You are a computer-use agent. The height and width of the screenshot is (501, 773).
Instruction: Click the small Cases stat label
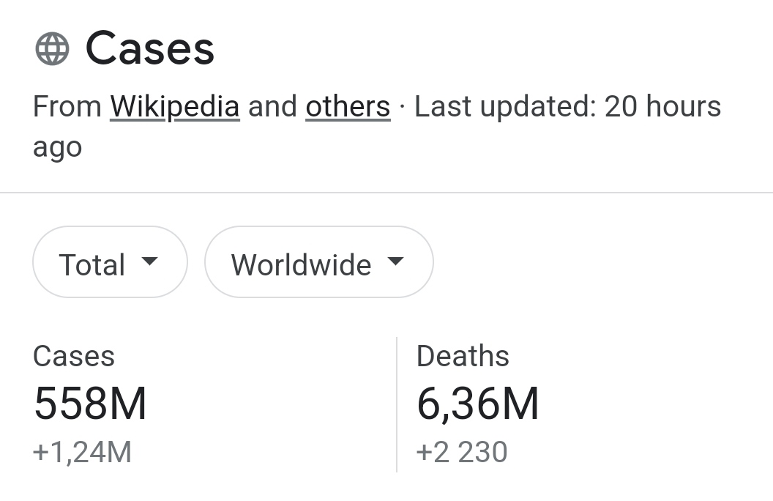(74, 357)
